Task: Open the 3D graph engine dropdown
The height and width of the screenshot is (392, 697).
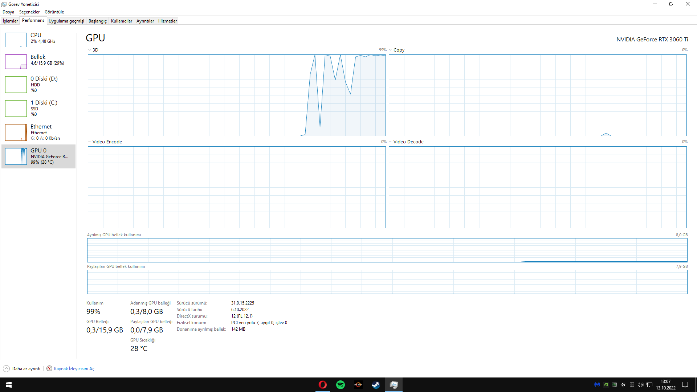Action: (90, 50)
